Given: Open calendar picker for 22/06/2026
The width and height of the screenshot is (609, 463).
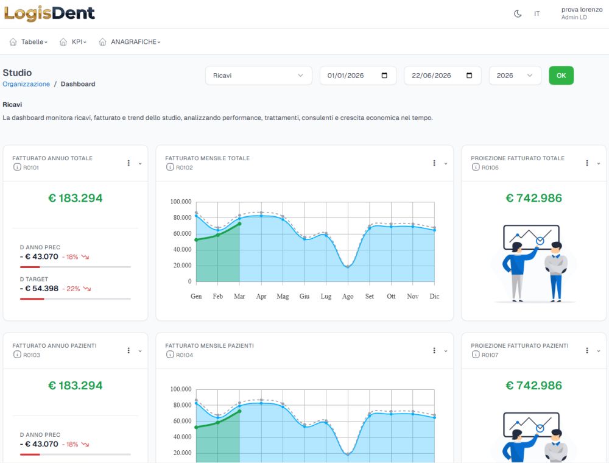Looking at the screenshot, I should (x=469, y=76).
